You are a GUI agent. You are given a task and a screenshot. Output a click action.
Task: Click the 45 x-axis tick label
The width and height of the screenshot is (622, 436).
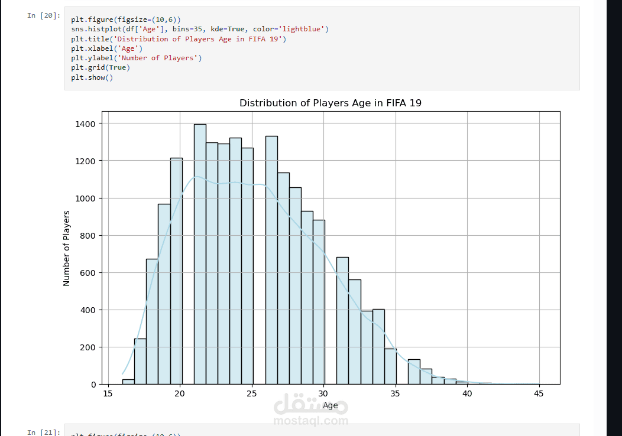click(539, 393)
